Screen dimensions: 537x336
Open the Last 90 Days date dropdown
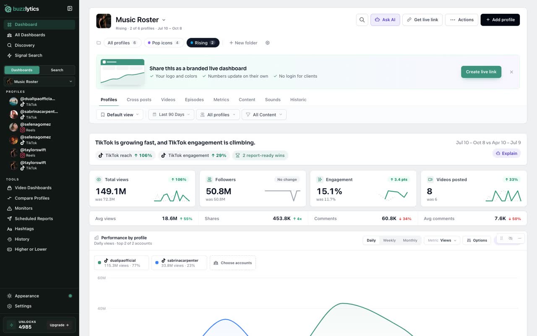click(x=171, y=115)
